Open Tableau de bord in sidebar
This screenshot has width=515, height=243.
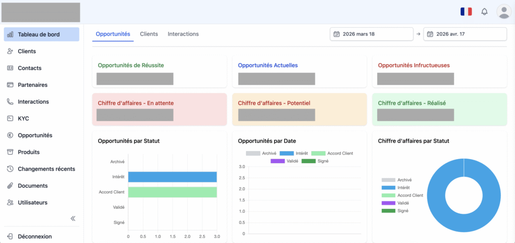pos(42,35)
